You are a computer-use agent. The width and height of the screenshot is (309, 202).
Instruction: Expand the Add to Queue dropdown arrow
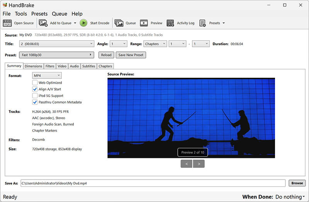[x=75, y=23]
